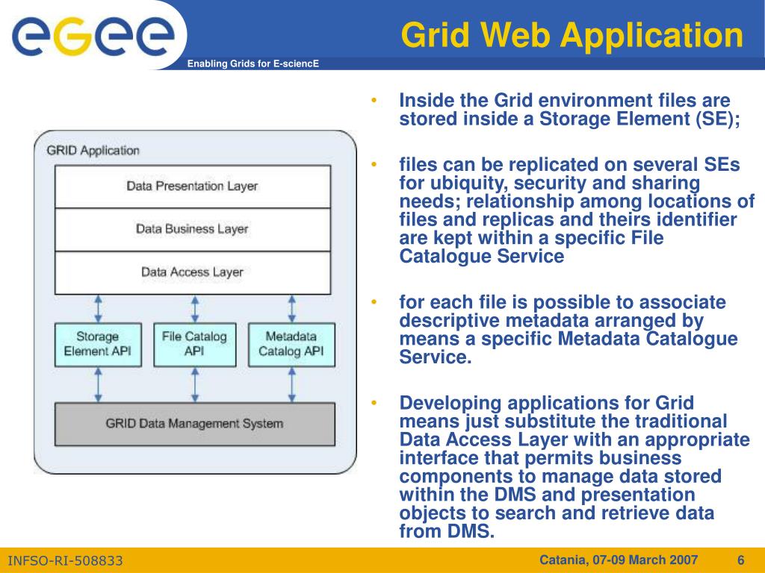Click arrow below Storage Element API
Viewport: 765px width, 573px height.
tap(98, 385)
